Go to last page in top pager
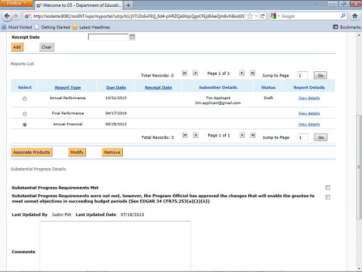Viewport: 362px width, 272px height. [253, 73]
